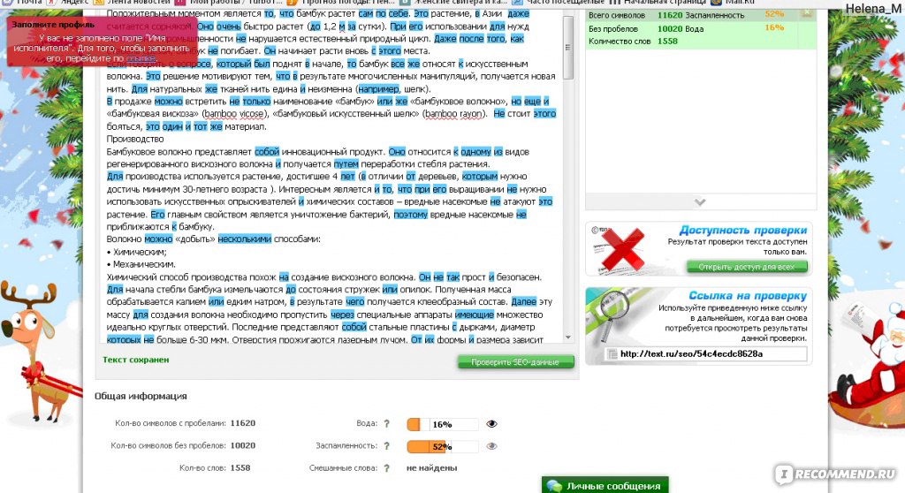Click the '• Механическим.' bullet line
Viewport: 905px width, 493px height.
pyautogui.click(x=141, y=264)
